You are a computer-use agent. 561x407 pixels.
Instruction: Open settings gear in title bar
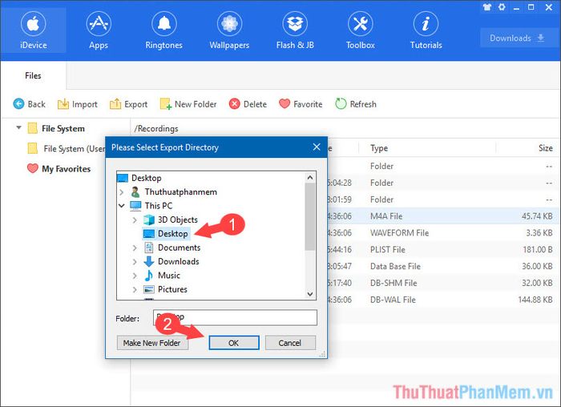click(502, 6)
